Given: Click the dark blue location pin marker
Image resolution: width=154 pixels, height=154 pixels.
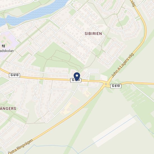Looking at the screenshot, I should tap(77, 77).
